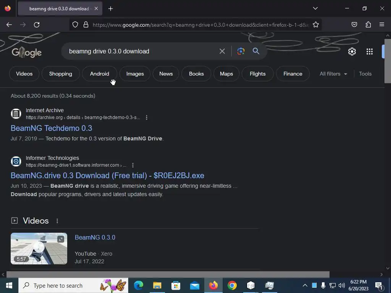Open BeamNG.drive 0.3 Download (Free trial) result
The height and width of the screenshot is (293, 391).
107,175
